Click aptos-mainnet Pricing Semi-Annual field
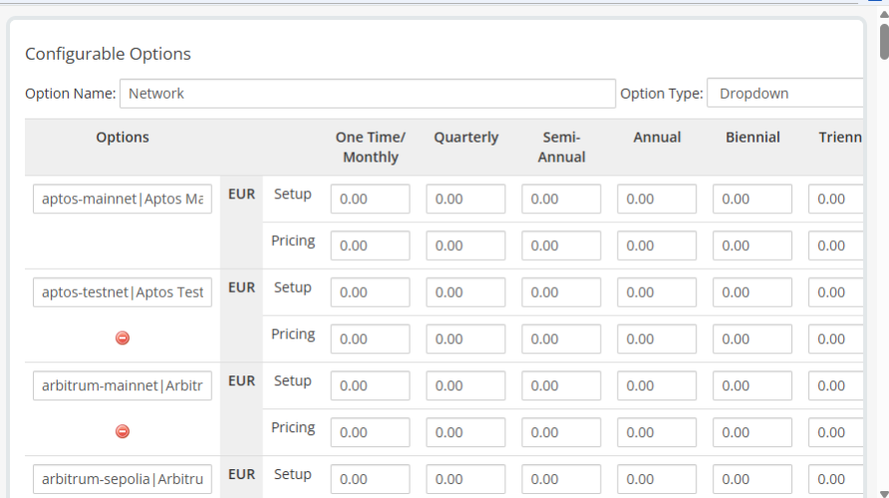 pyautogui.click(x=561, y=246)
